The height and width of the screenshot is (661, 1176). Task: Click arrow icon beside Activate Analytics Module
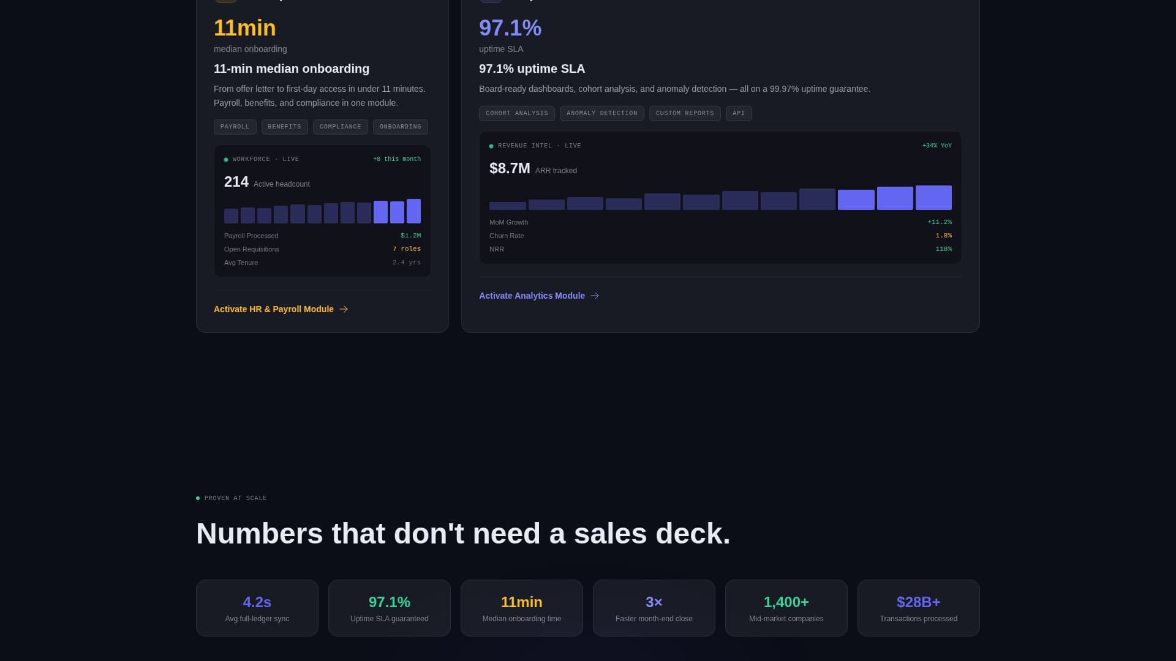pyautogui.click(x=595, y=296)
